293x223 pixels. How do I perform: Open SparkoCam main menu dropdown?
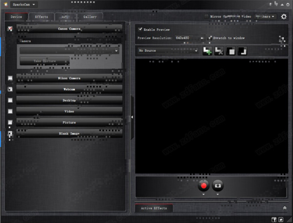pyautogui.click(x=24, y=4)
